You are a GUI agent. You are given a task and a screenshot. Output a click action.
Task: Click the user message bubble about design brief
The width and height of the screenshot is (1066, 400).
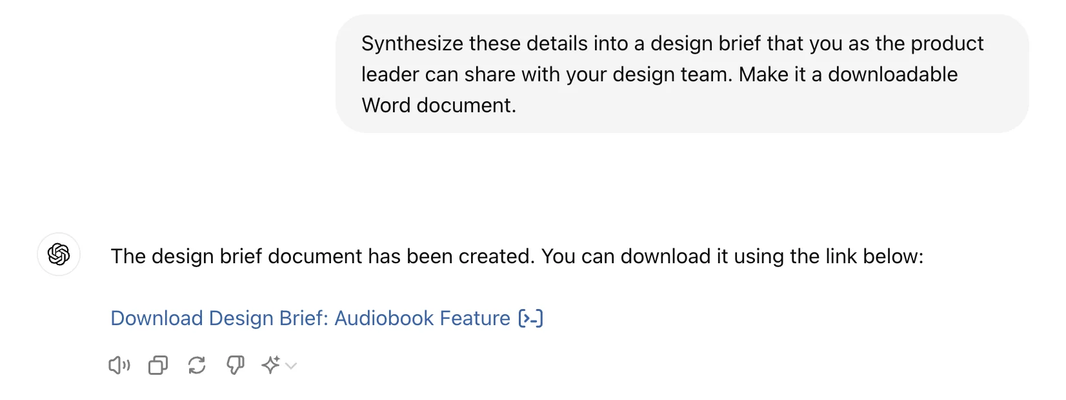[x=682, y=74]
